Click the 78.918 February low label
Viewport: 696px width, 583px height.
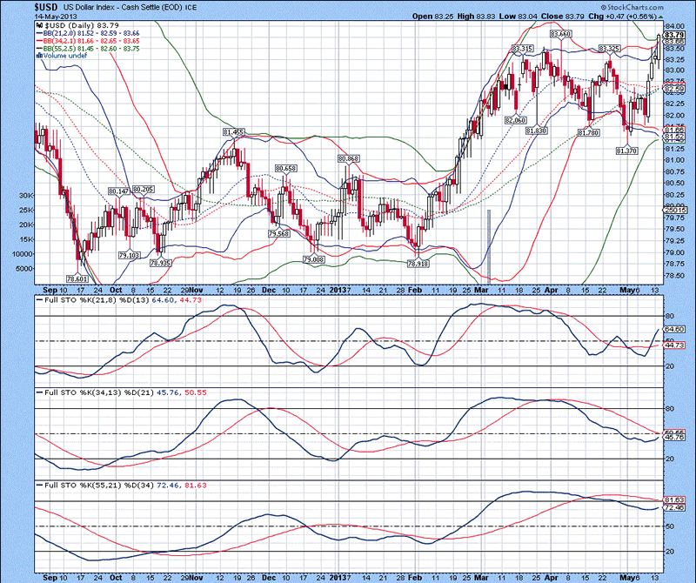(419, 263)
